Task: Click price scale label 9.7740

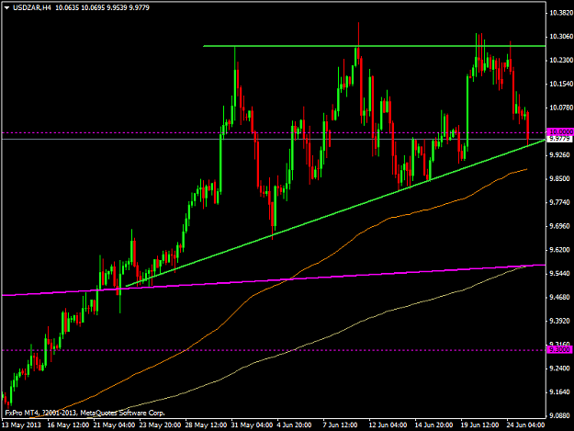Action: pyautogui.click(x=561, y=202)
